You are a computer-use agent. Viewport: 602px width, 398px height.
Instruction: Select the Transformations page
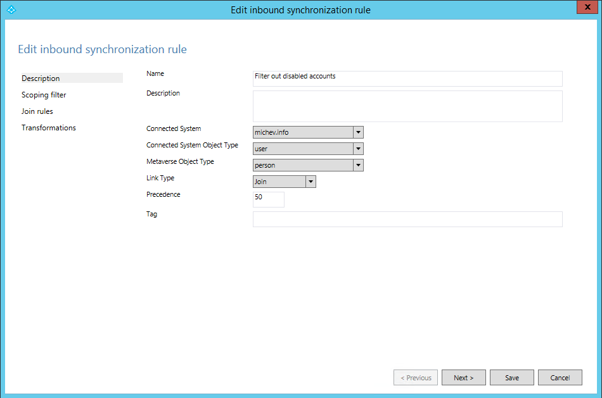coord(48,127)
